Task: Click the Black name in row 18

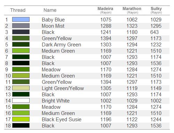Action: tap(48, 126)
